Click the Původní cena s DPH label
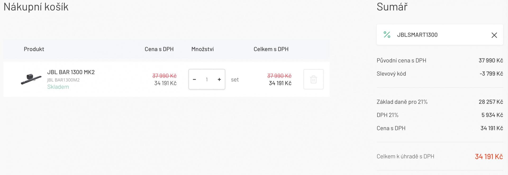Image resolution: width=508 pixels, height=175 pixels. [x=401, y=60]
